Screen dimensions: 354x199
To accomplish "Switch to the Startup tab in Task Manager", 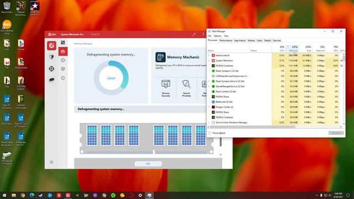I will (251, 40).
